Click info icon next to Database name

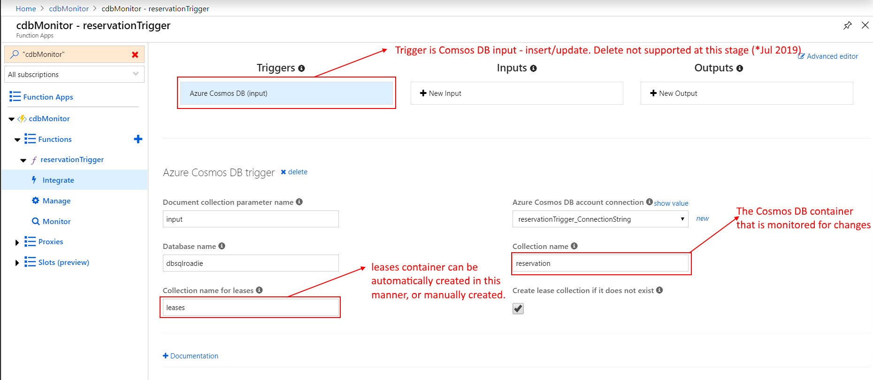(222, 246)
